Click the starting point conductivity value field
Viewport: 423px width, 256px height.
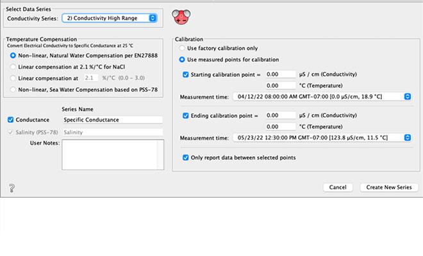point(279,74)
